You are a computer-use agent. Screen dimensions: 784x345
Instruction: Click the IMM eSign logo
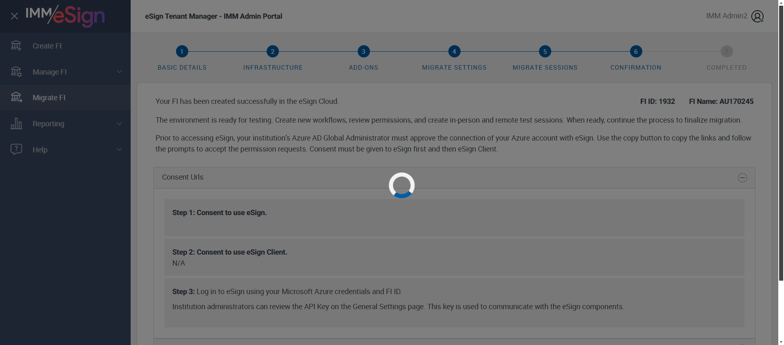[65, 16]
